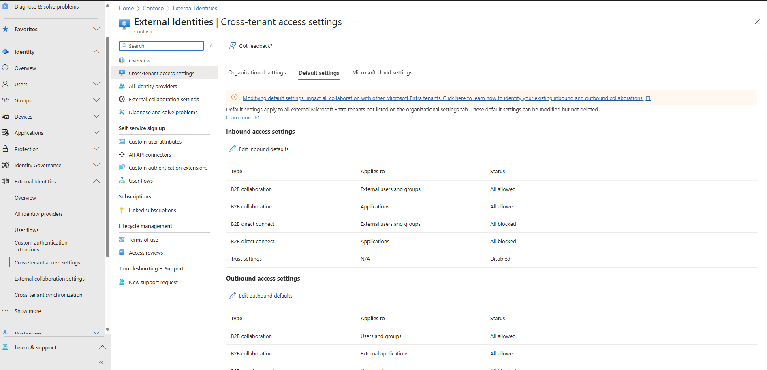Click the Learn more link

(x=239, y=117)
